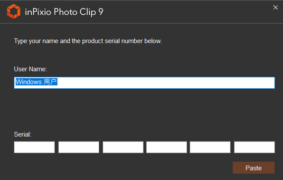Close the inPixio Photo Clip 9 dialog
Image resolution: width=283 pixels, height=180 pixels.
(275, 8)
